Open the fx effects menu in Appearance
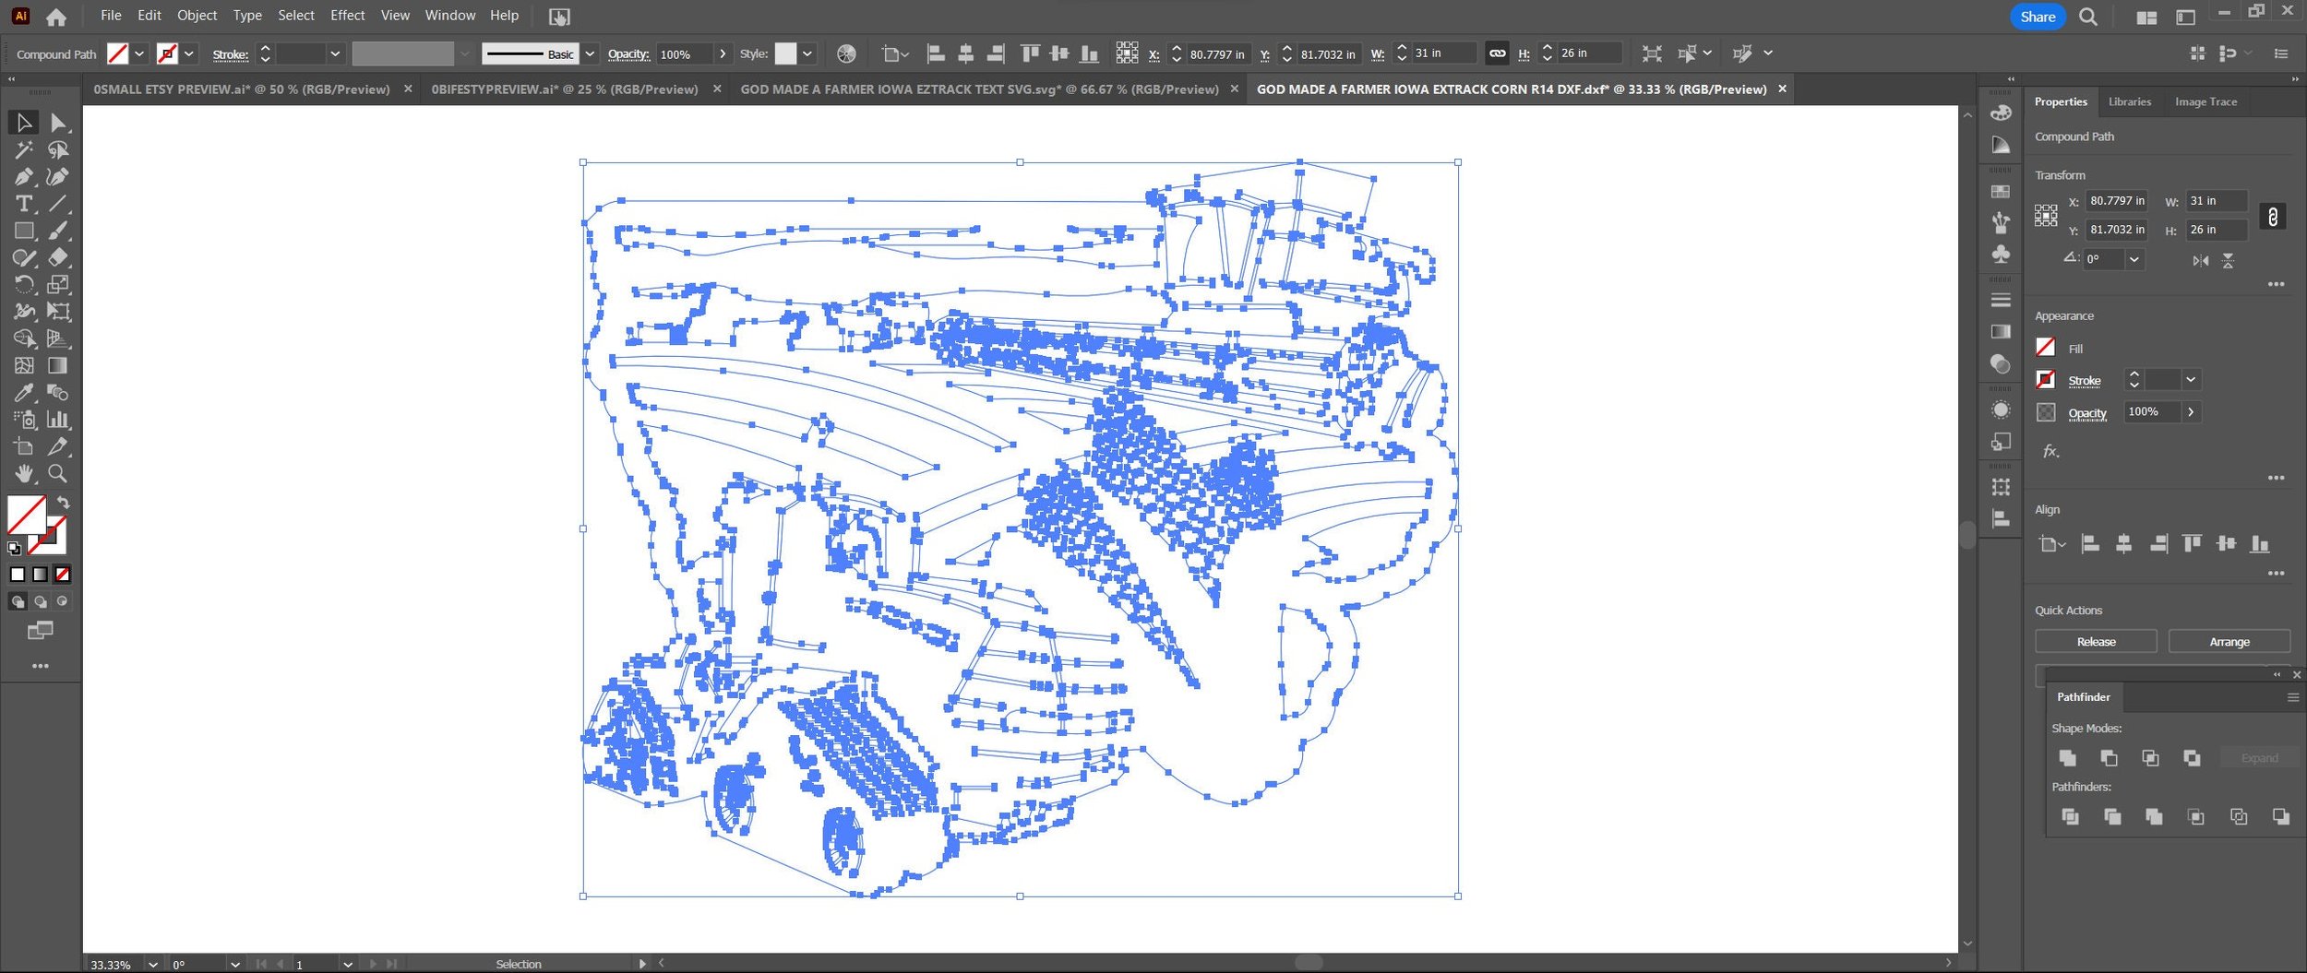Screen dimensions: 2307x973 pos(2050,451)
